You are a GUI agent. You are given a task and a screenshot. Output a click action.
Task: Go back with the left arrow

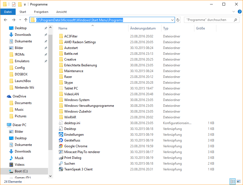tap(5, 20)
